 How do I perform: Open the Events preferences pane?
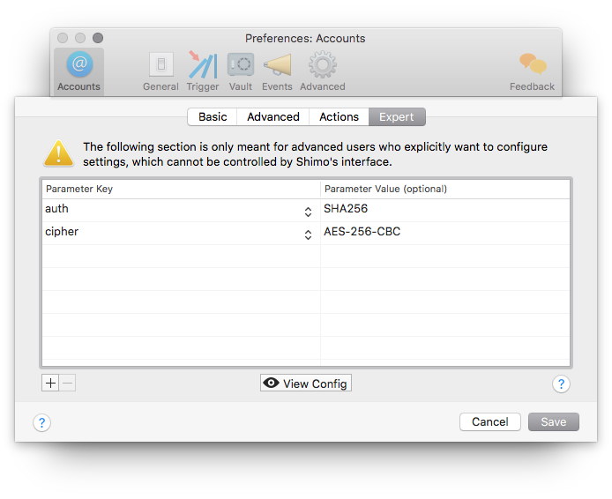[277, 71]
